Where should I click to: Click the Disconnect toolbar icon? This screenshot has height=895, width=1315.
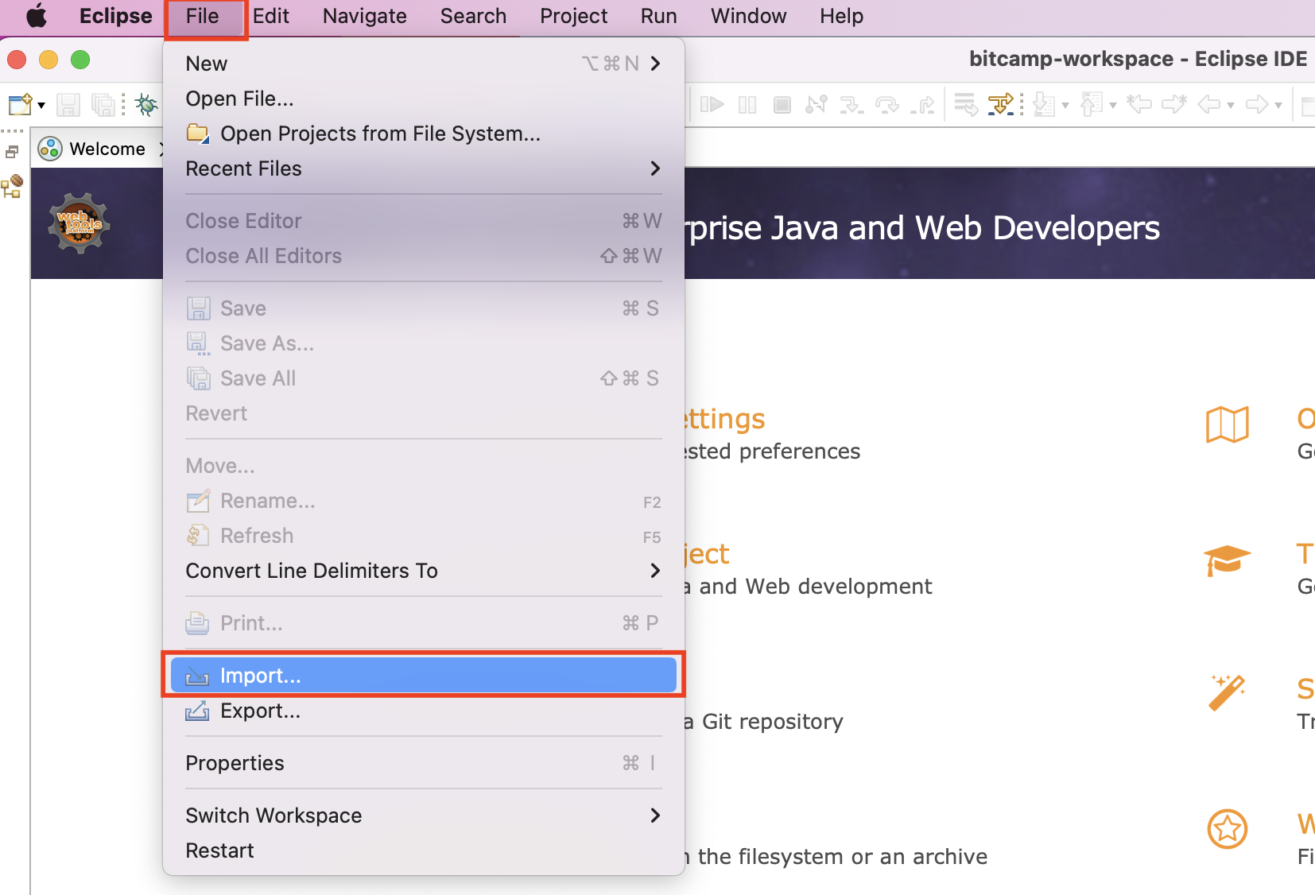click(817, 104)
